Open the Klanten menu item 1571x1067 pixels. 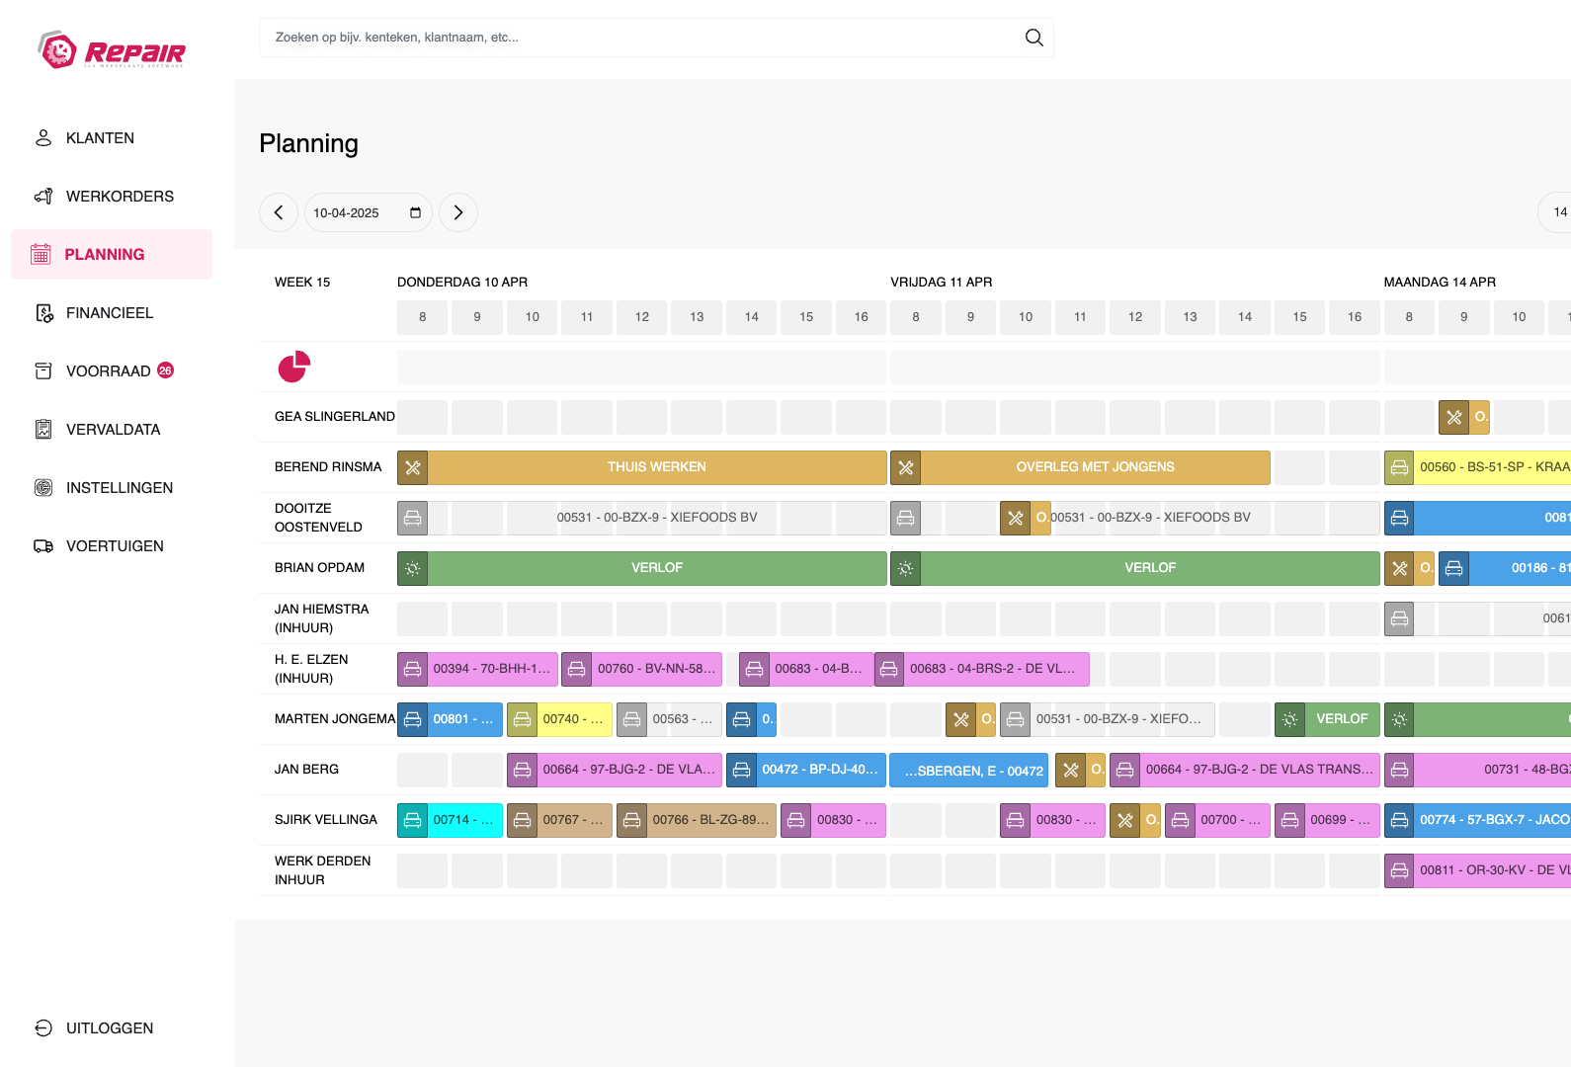[100, 138]
